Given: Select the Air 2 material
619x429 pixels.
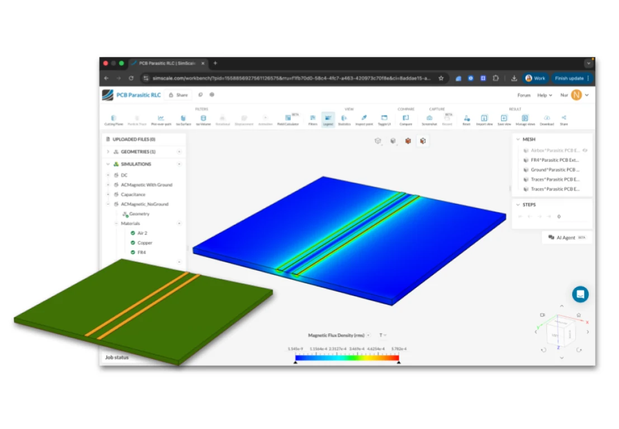Looking at the screenshot, I should tap(142, 233).
